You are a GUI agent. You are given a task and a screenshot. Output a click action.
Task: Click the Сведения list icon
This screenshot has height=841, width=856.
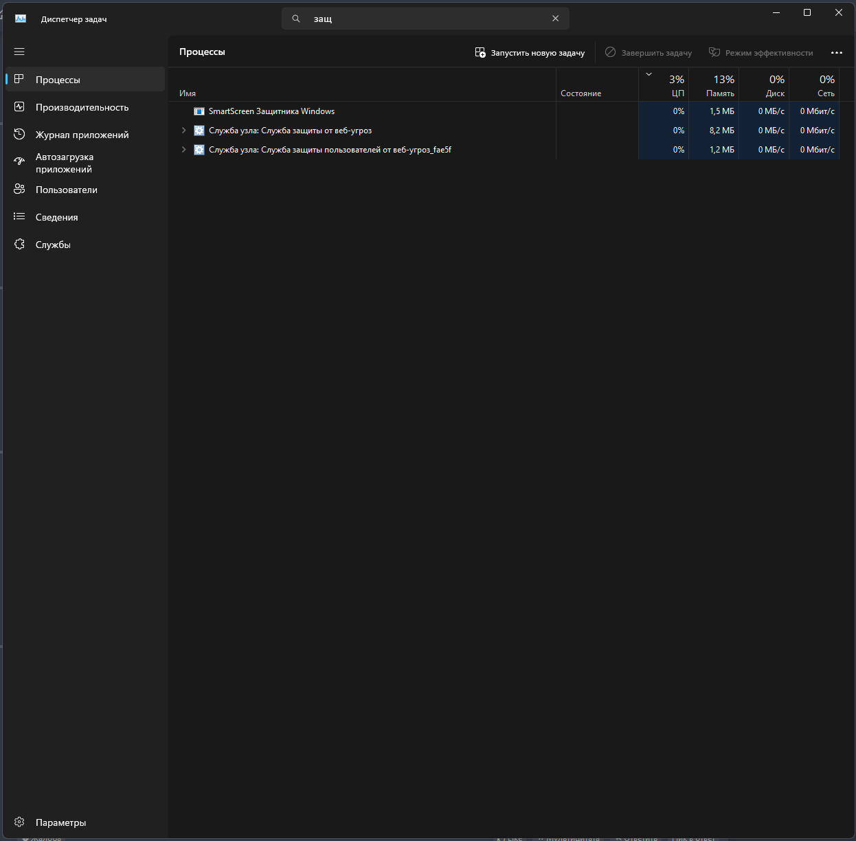(x=19, y=216)
